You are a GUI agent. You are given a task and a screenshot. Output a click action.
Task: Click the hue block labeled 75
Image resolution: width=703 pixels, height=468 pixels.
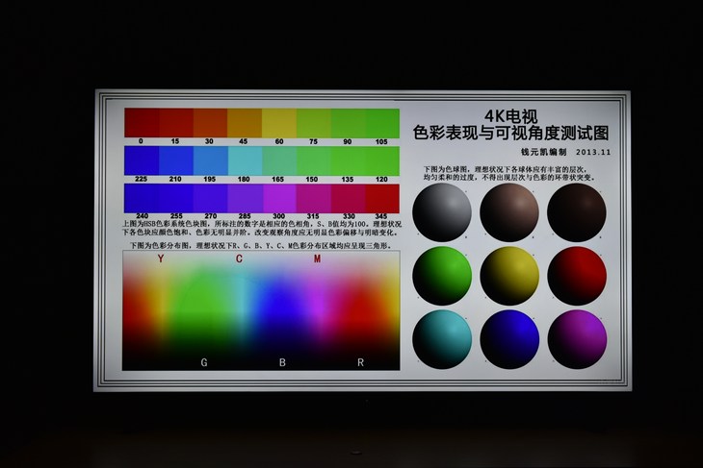click(x=313, y=123)
